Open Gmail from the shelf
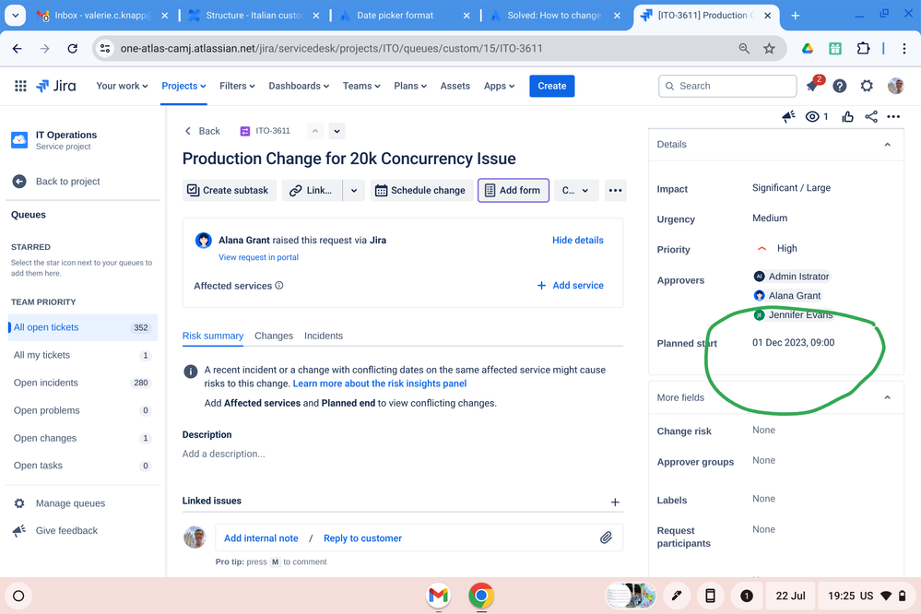The image size is (921, 614). click(438, 596)
